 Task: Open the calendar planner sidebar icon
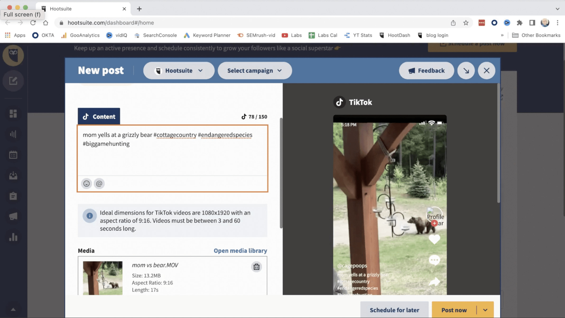tap(13, 155)
